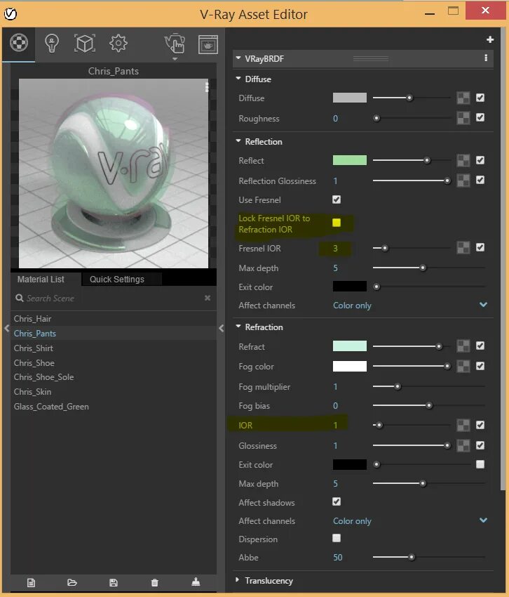Viewport: 509px width, 597px height.
Task: Open preview options dots on material preview
Action: [207, 87]
